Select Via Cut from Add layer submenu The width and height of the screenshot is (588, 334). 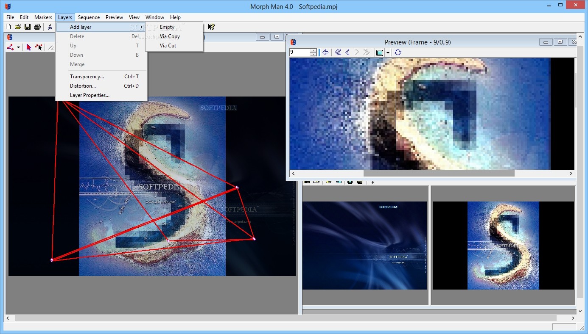click(174, 46)
